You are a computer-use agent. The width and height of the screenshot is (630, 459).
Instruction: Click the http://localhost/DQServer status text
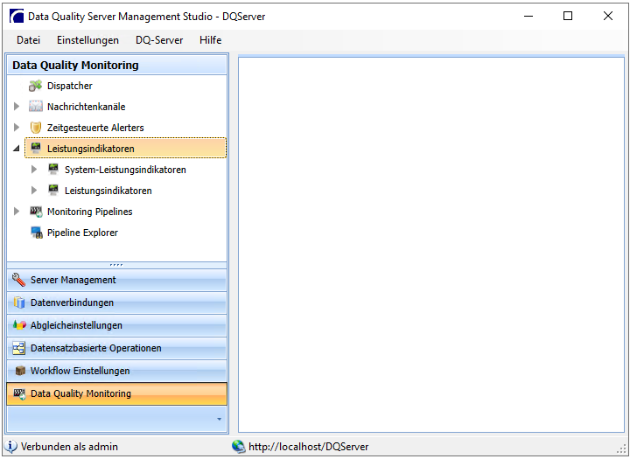tap(309, 447)
